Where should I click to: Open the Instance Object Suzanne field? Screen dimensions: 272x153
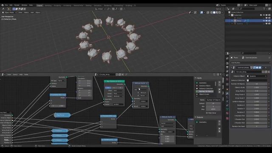(x=257, y=76)
